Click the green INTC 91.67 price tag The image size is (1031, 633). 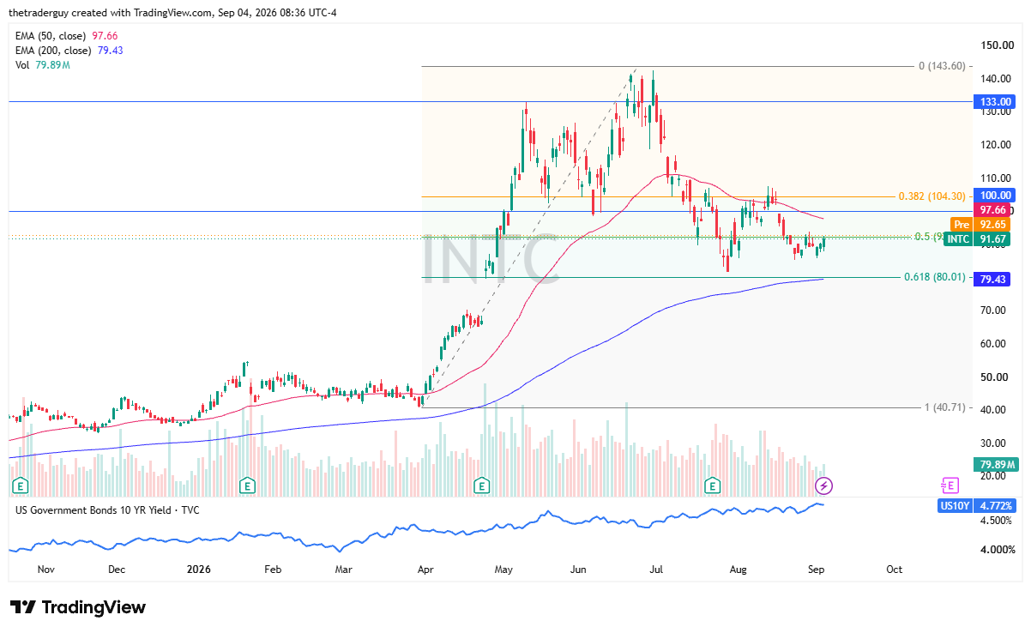pyautogui.click(x=979, y=239)
